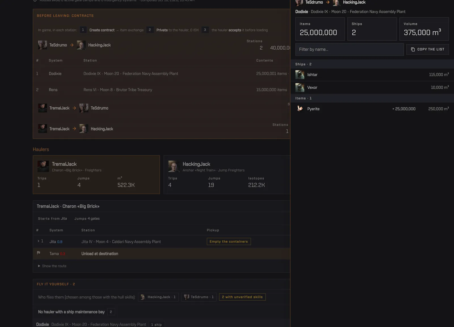Expand the Show the route disclosure
454x327 pixels.
(x=52, y=266)
